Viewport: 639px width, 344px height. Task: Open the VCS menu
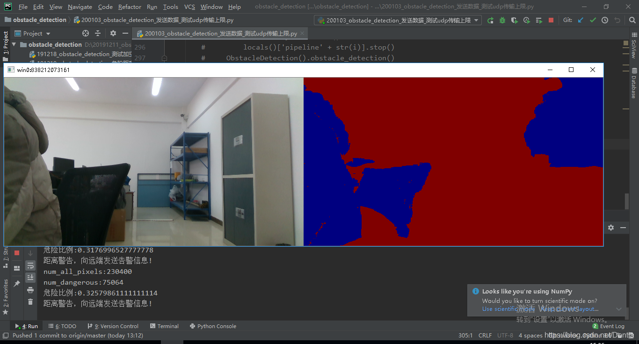pyautogui.click(x=189, y=7)
